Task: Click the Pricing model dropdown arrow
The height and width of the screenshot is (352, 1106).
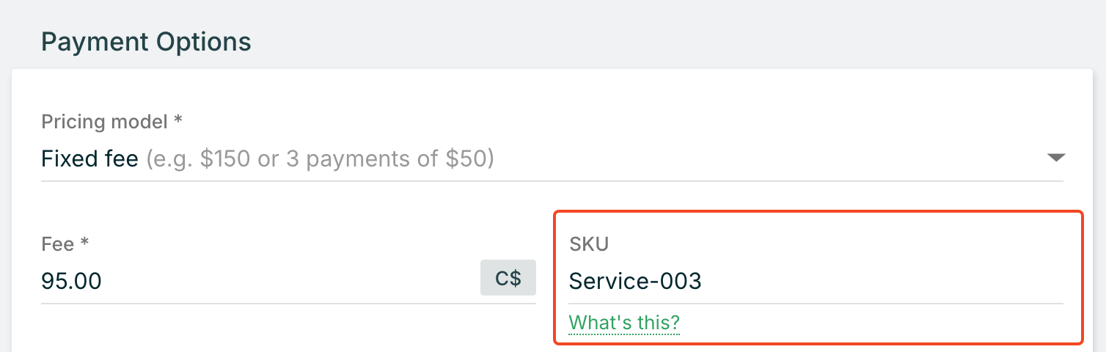Action: [x=1055, y=158]
